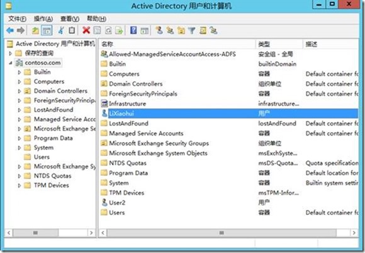The width and height of the screenshot is (365, 253).
Task: Open the 查看(V) menu
Action: [x=70, y=19]
